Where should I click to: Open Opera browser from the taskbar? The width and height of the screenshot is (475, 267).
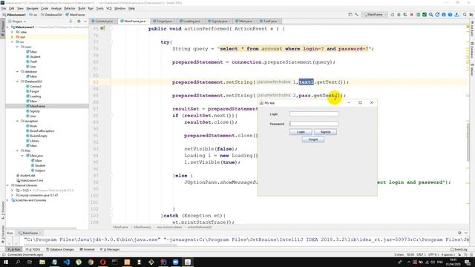tap(102, 262)
